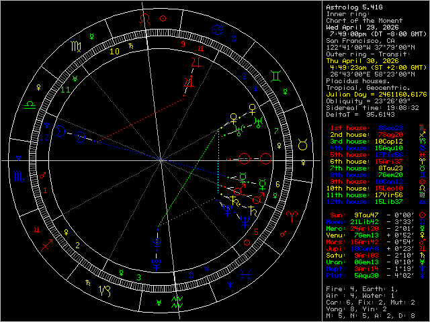Screen dimensions: 430x322
Task: Click the 'Astrolog 5.41G' title text
Action: coord(354,7)
